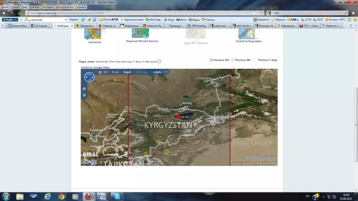Click Switch to Google Maps link

point(95,67)
